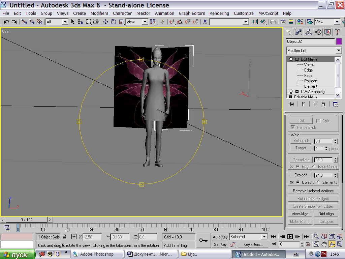Open the Modifier List dropdown

click(339, 51)
